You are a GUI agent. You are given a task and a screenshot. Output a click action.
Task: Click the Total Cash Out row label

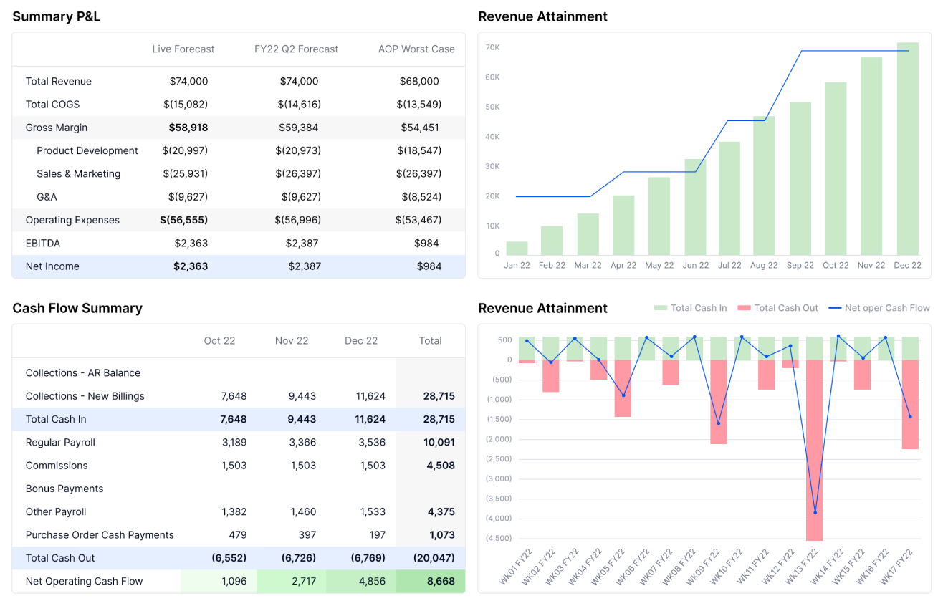coord(60,558)
